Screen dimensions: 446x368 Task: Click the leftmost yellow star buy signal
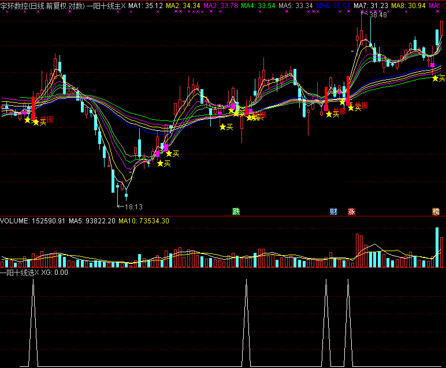tap(27, 120)
